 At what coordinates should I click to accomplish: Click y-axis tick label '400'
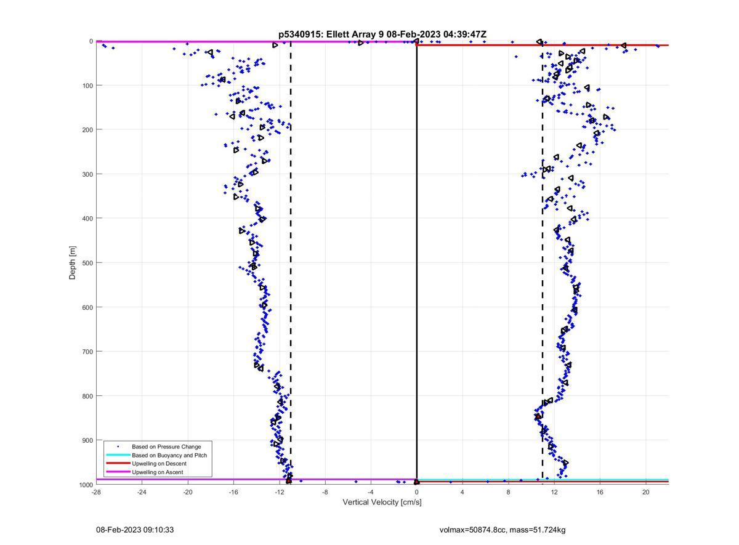click(87, 219)
